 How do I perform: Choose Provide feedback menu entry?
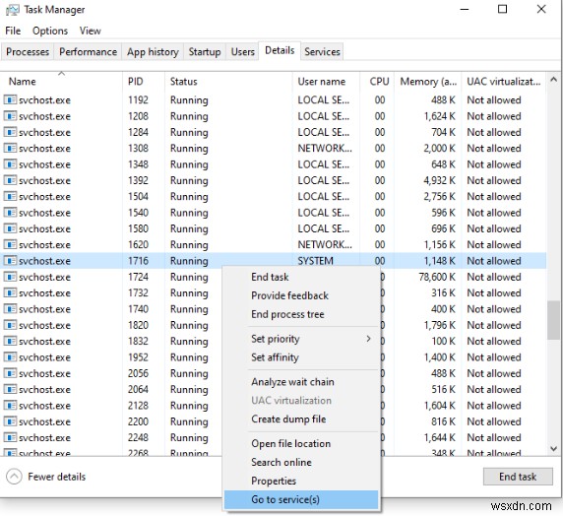(301, 295)
